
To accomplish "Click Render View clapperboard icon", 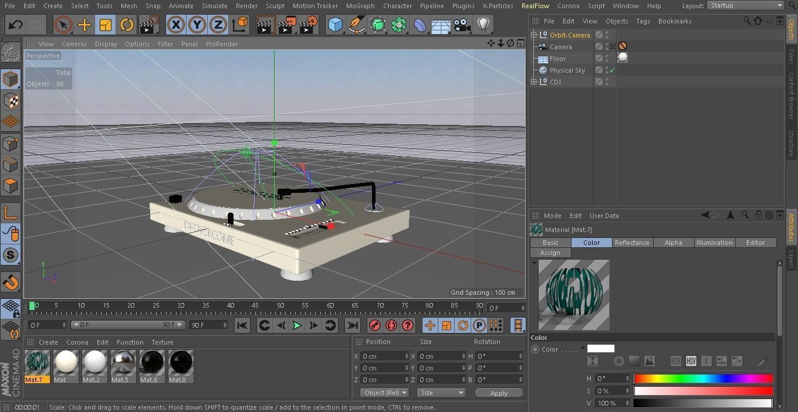I will click(x=265, y=25).
